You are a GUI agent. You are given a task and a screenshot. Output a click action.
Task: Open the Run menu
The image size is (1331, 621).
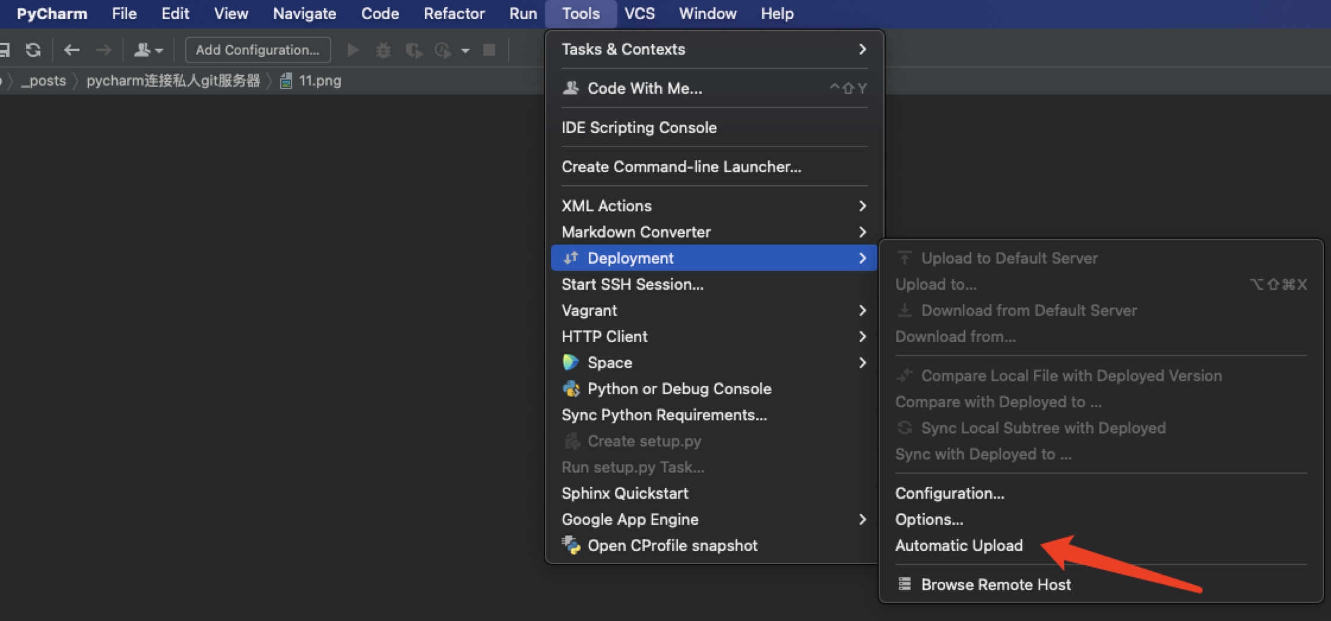pos(523,14)
